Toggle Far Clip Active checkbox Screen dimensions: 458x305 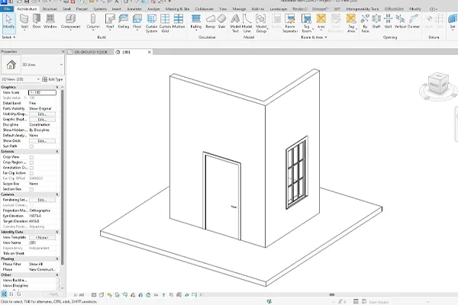click(x=31, y=173)
